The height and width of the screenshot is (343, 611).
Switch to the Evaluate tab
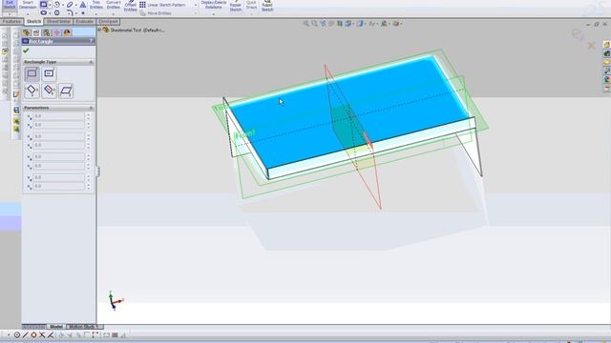84,21
